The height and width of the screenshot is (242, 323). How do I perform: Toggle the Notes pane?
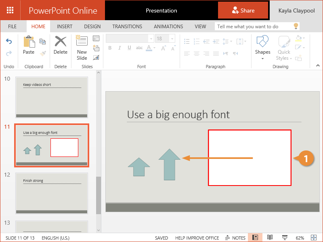point(235,238)
